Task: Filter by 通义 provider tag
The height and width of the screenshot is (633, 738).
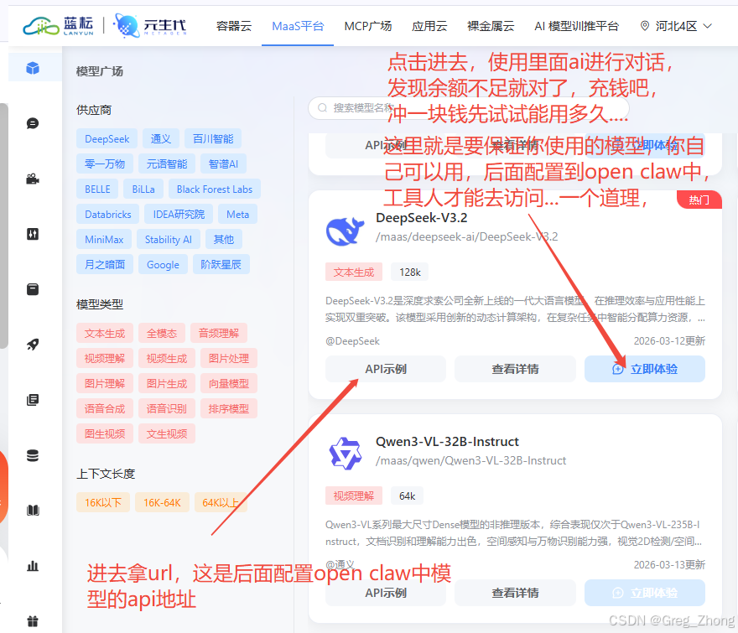Action: click(x=161, y=139)
